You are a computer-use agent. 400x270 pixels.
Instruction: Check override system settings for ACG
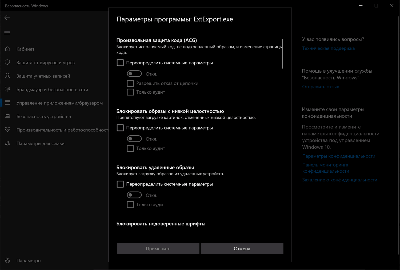tap(120, 63)
